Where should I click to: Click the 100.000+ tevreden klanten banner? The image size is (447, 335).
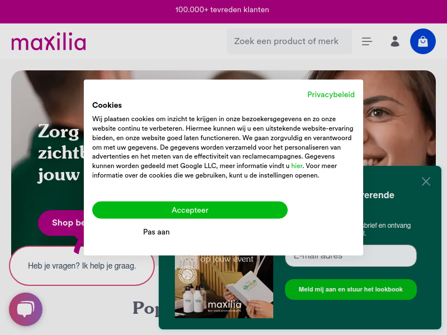tap(222, 9)
